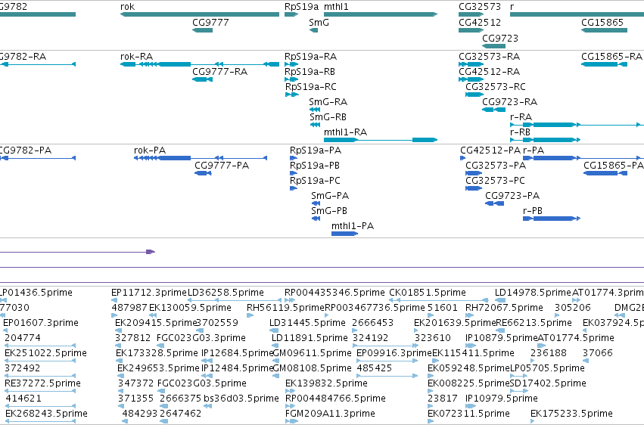Select the RpS19a-RB transcript label
The height and width of the screenshot is (425, 644).
[x=310, y=72]
